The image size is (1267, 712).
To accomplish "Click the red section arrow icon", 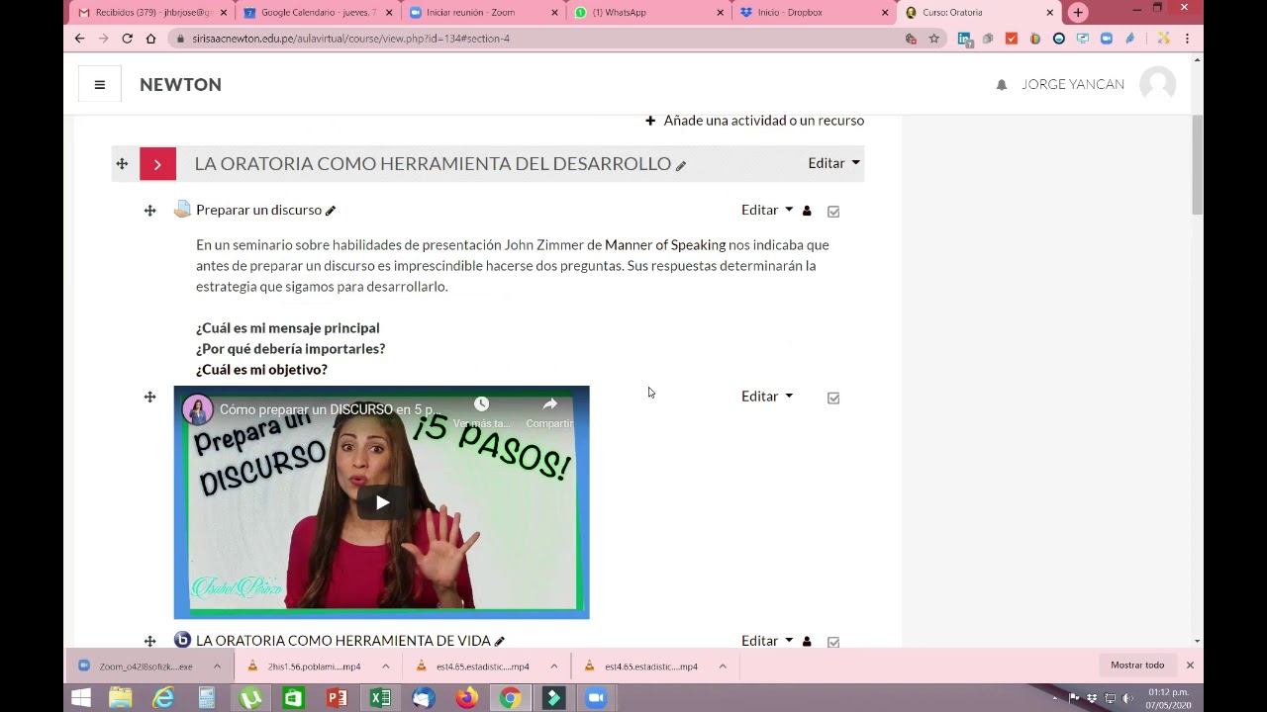I will 157,164.
